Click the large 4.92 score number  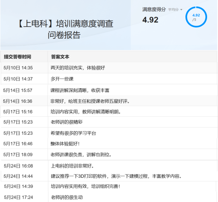[150, 20]
